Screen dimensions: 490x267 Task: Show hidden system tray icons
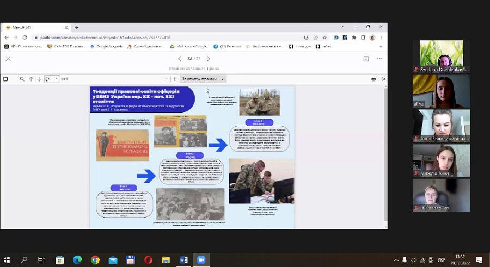click(396, 260)
